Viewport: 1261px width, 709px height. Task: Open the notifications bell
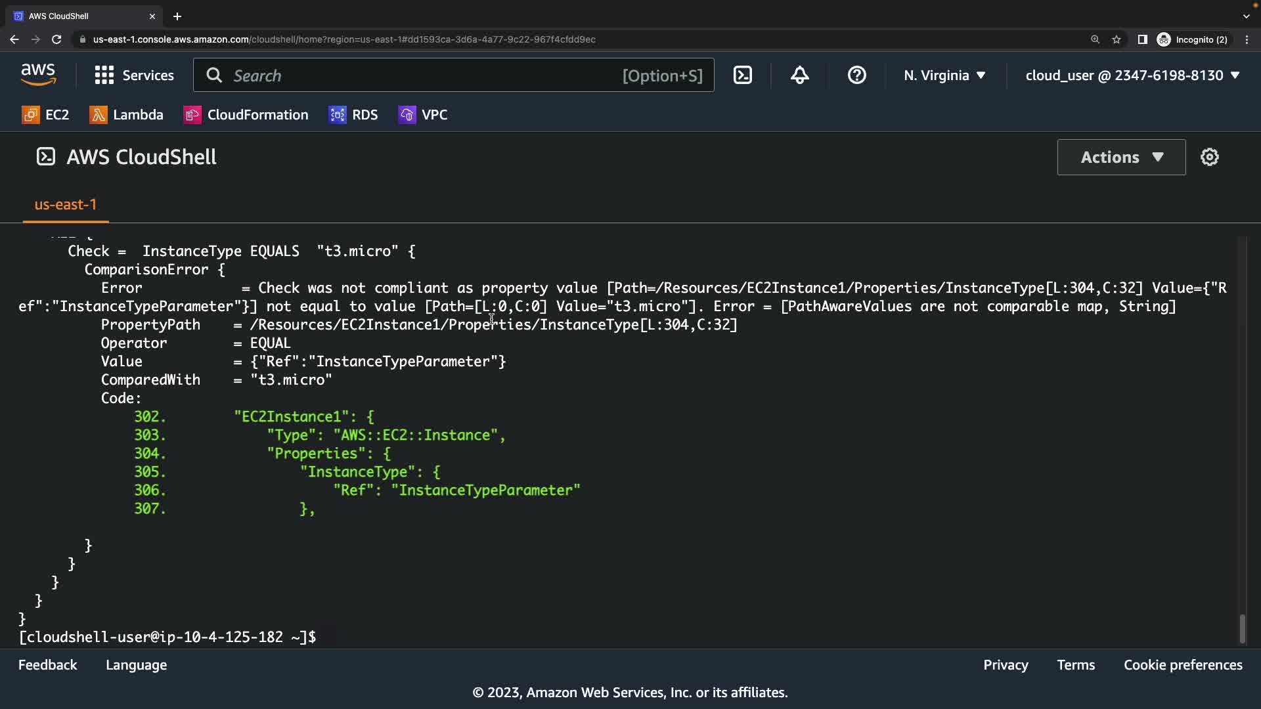click(x=799, y=75)
